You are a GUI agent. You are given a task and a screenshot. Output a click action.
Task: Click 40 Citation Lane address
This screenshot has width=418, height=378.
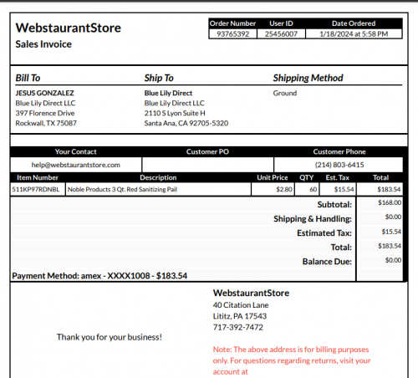coord(241,305)
